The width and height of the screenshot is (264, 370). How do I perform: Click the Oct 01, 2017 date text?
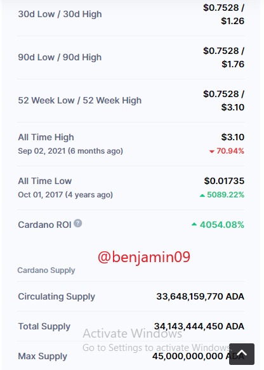tap(41, 195)
